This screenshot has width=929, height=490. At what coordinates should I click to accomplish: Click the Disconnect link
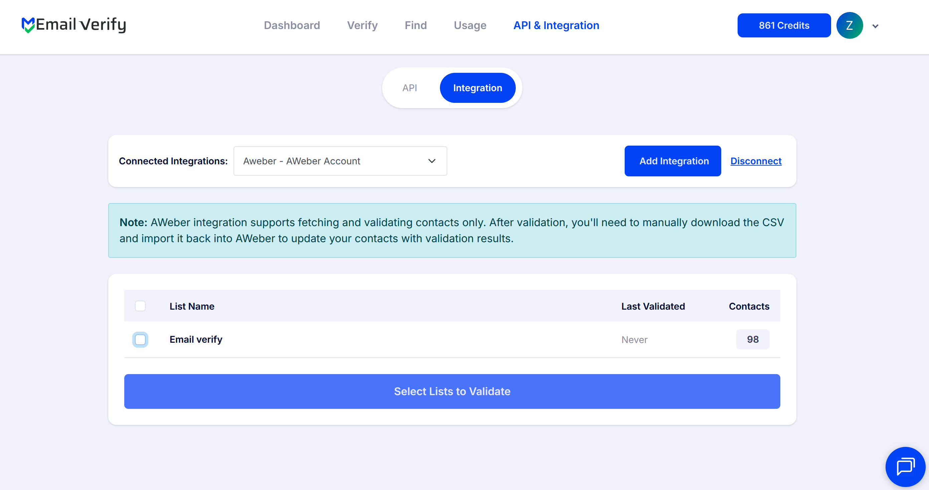pos(756,161)
